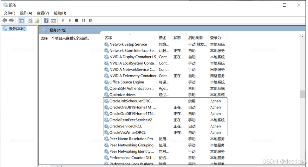Screen dimensions: 308x167
Task: Click the Forward arrow toolbar icon
Action: [x=12, y=20]
